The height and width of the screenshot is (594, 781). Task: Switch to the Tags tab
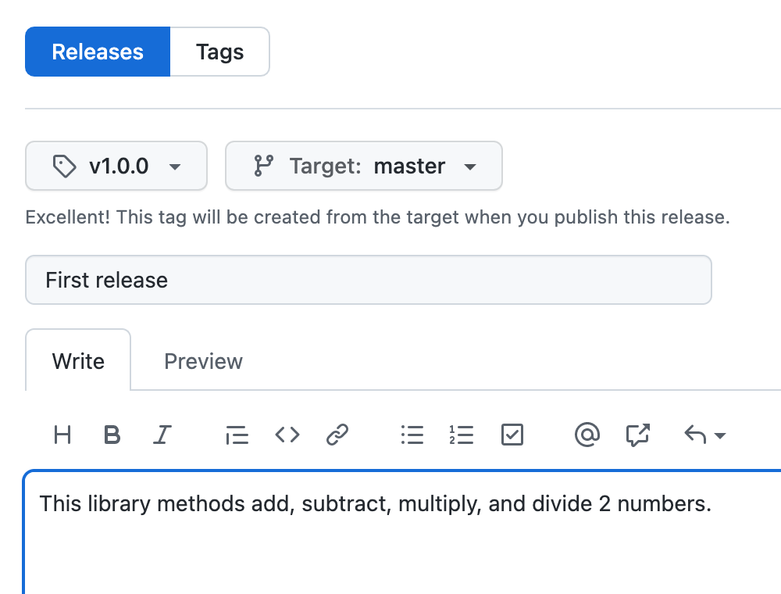[219, 52]
